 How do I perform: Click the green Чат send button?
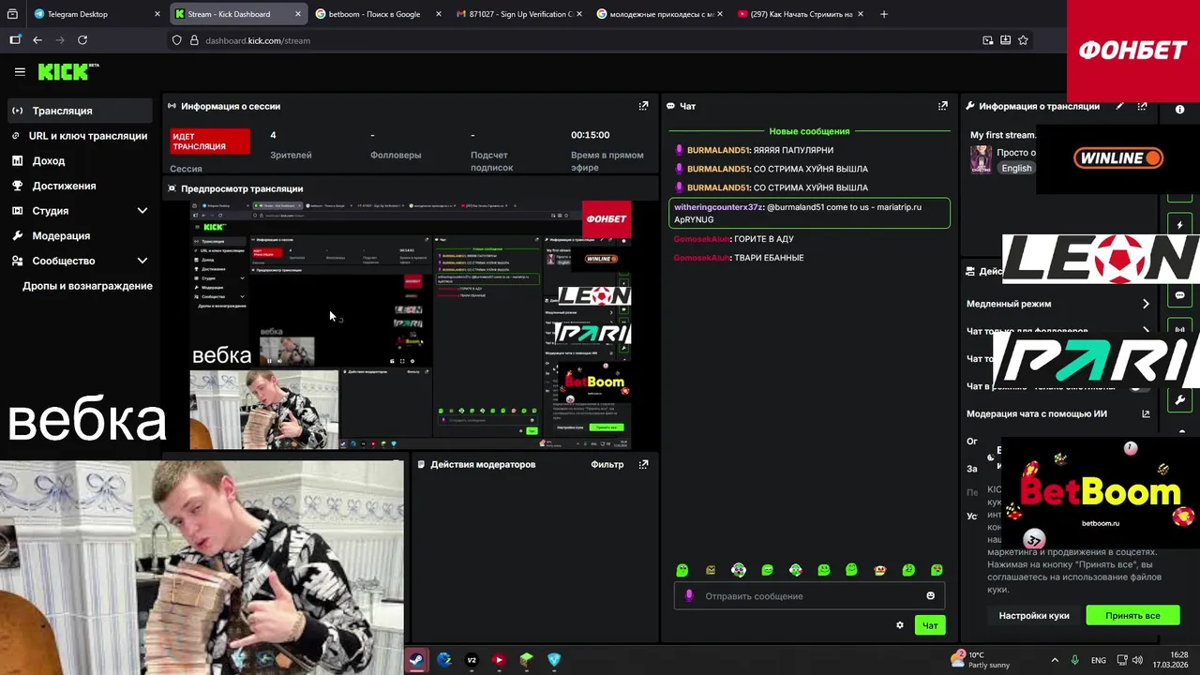(930, 625)
